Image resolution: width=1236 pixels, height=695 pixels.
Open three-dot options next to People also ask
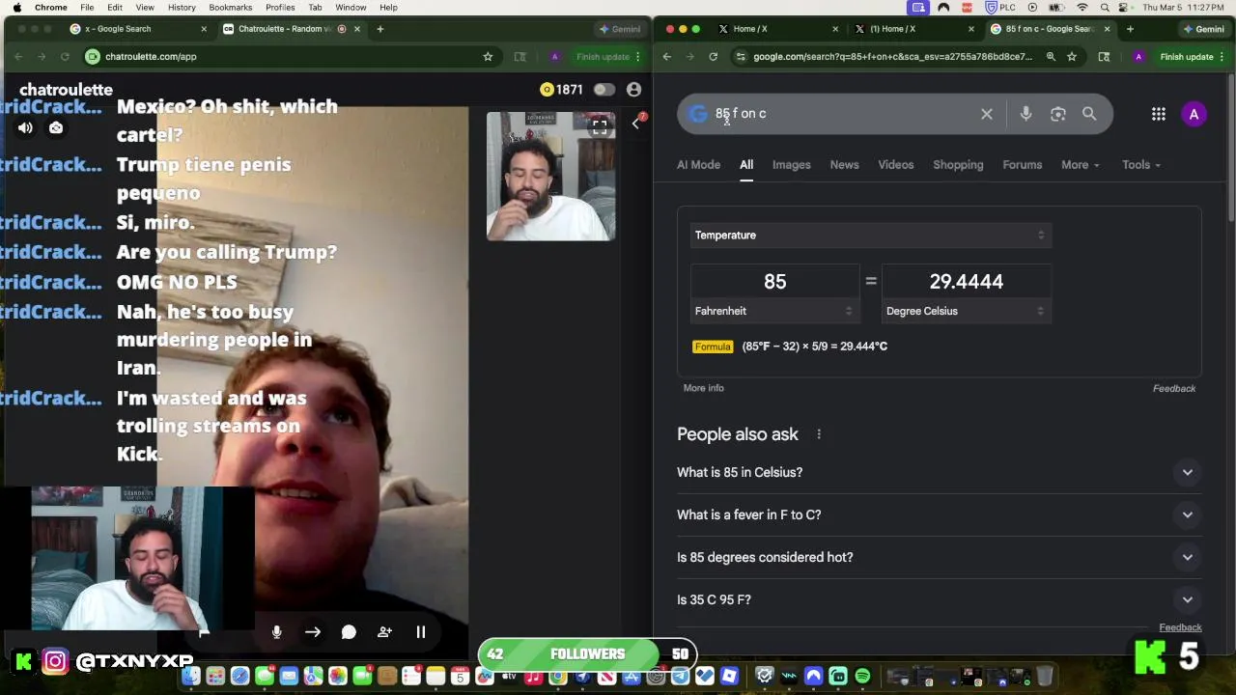pos(819,434)
